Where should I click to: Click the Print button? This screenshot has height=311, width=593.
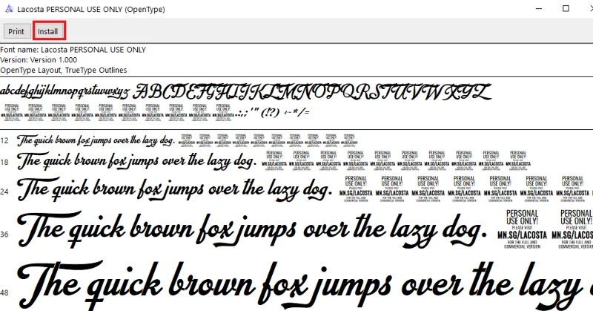(x=16, y=31)
